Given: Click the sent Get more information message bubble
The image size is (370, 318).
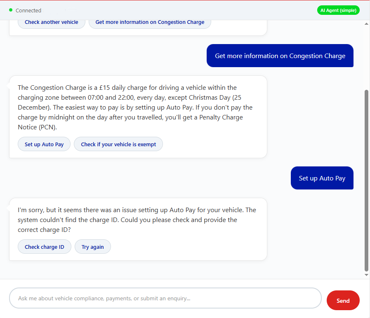Looking at the screenshot, I should pyautogui.click(x=280, y=56).
